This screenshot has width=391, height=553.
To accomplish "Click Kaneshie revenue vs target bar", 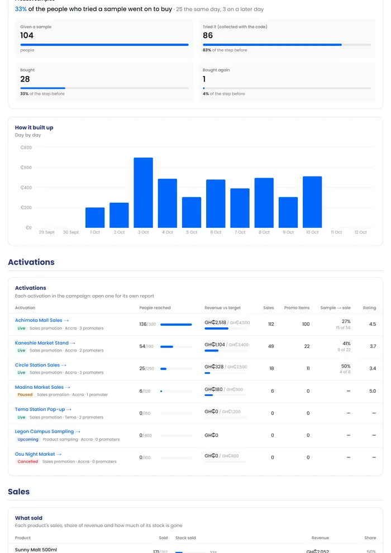I will (x=226, y=351).
